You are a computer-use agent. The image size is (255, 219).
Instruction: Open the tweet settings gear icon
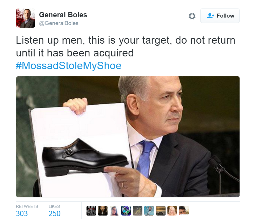point(192,16)
